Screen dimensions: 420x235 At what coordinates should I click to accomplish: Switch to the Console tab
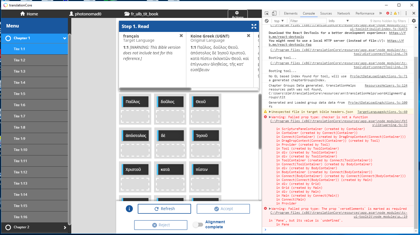click(x=309, y=13)
